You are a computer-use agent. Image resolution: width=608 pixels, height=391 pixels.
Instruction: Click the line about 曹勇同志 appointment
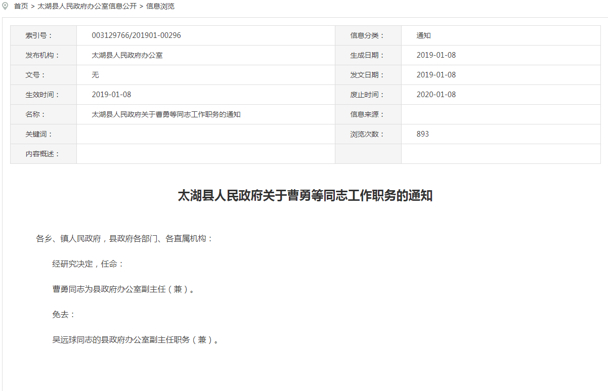(x=124, y=289)
